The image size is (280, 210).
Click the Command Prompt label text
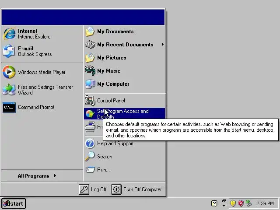pyautogui.click(x=36, y=107)
